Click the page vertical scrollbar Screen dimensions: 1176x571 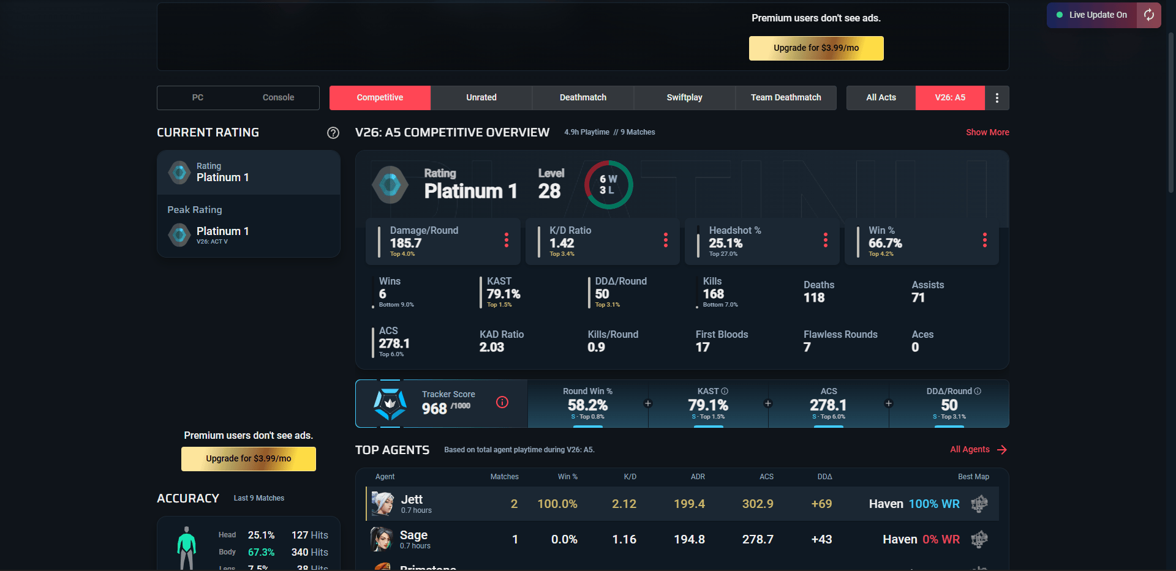point(1171,113)
